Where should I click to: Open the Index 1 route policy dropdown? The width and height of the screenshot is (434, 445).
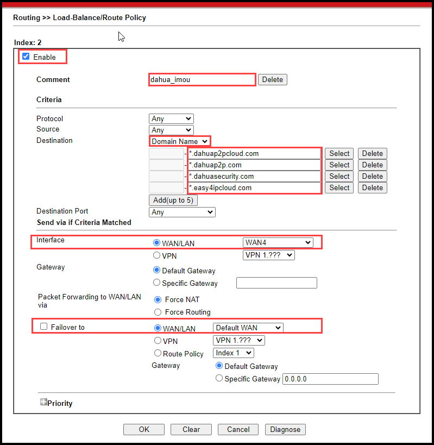pyautogui.click(x=234, y=353)
